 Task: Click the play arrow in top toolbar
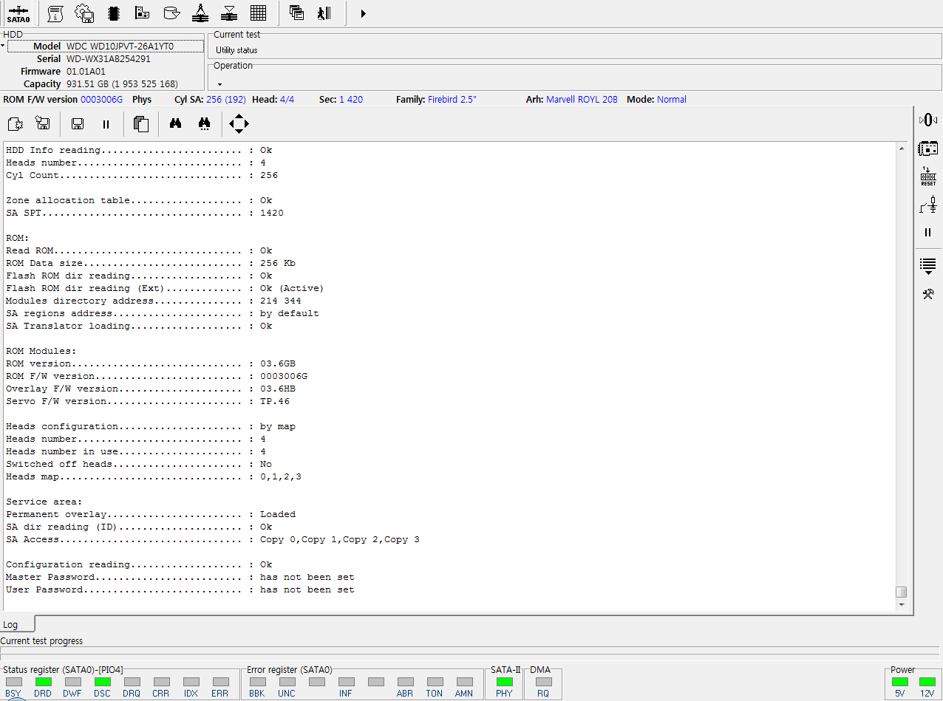coord(363,13)
